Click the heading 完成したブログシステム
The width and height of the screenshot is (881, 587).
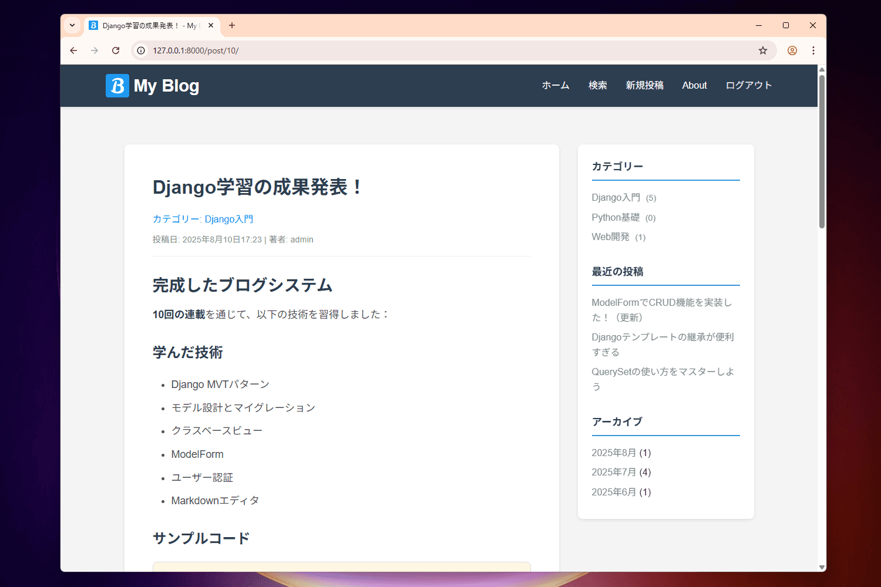pyautogui.click(x=243, y=285)
